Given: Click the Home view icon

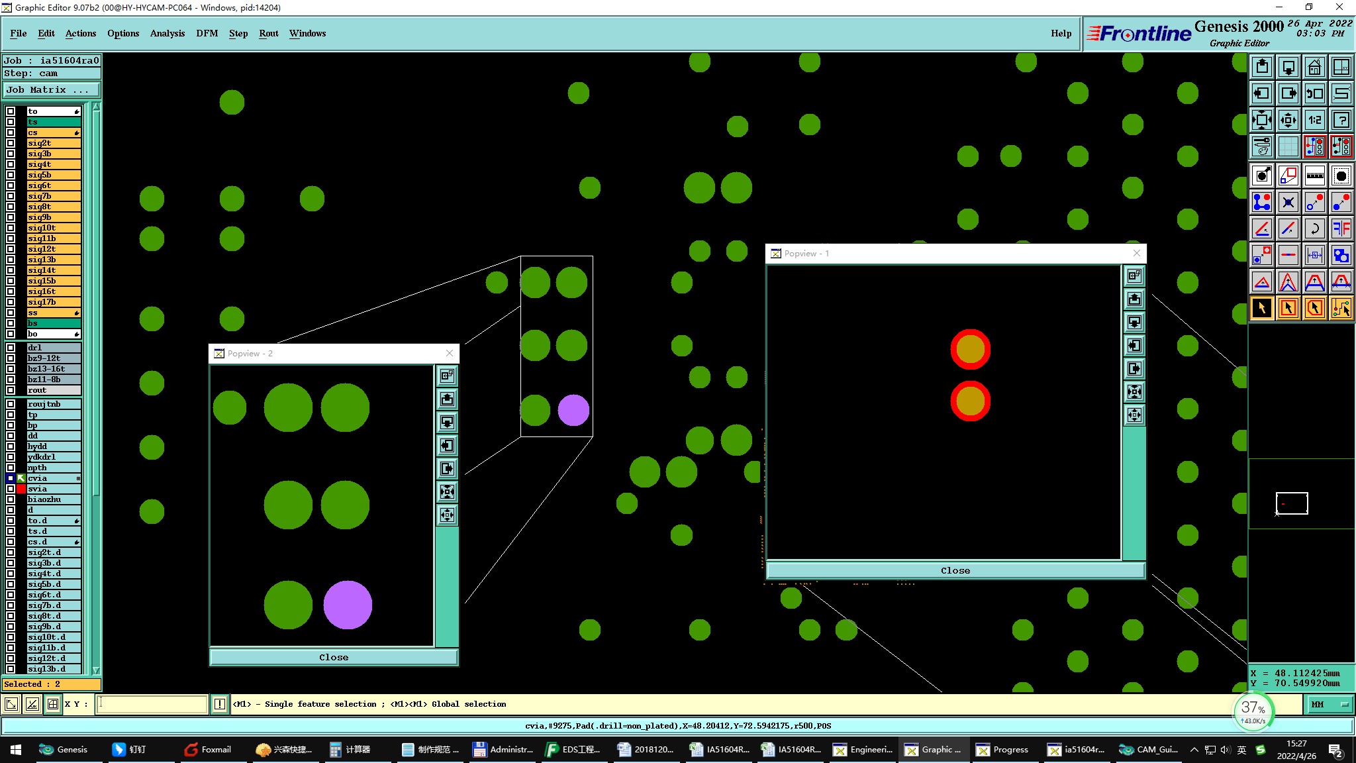Looking at the screenshot, I should tap(1314, 67).
